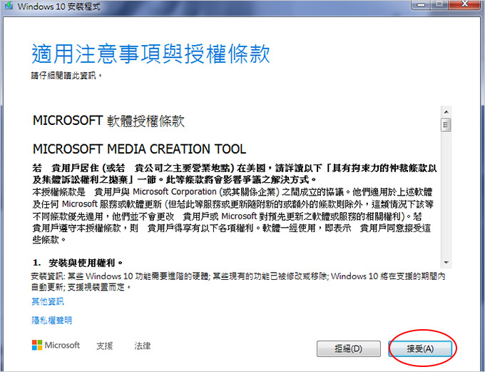Click the 1. 安裝與使用權利 section heading

pos(78,263)
